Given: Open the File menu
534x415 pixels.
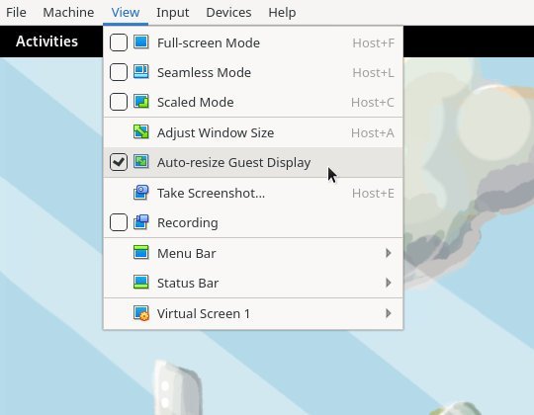Looking at the screenshot, I should pos(16,12).
